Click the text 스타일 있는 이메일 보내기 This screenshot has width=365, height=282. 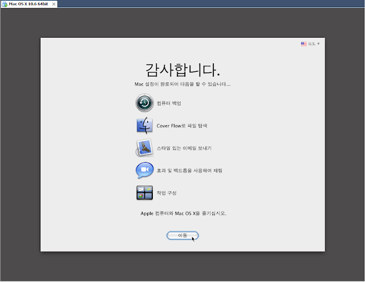click(x=184, y=148)
